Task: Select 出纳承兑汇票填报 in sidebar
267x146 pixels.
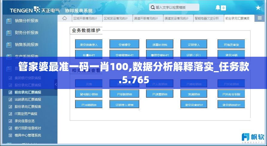Action: pyautogui.click(x=28, y=99)
